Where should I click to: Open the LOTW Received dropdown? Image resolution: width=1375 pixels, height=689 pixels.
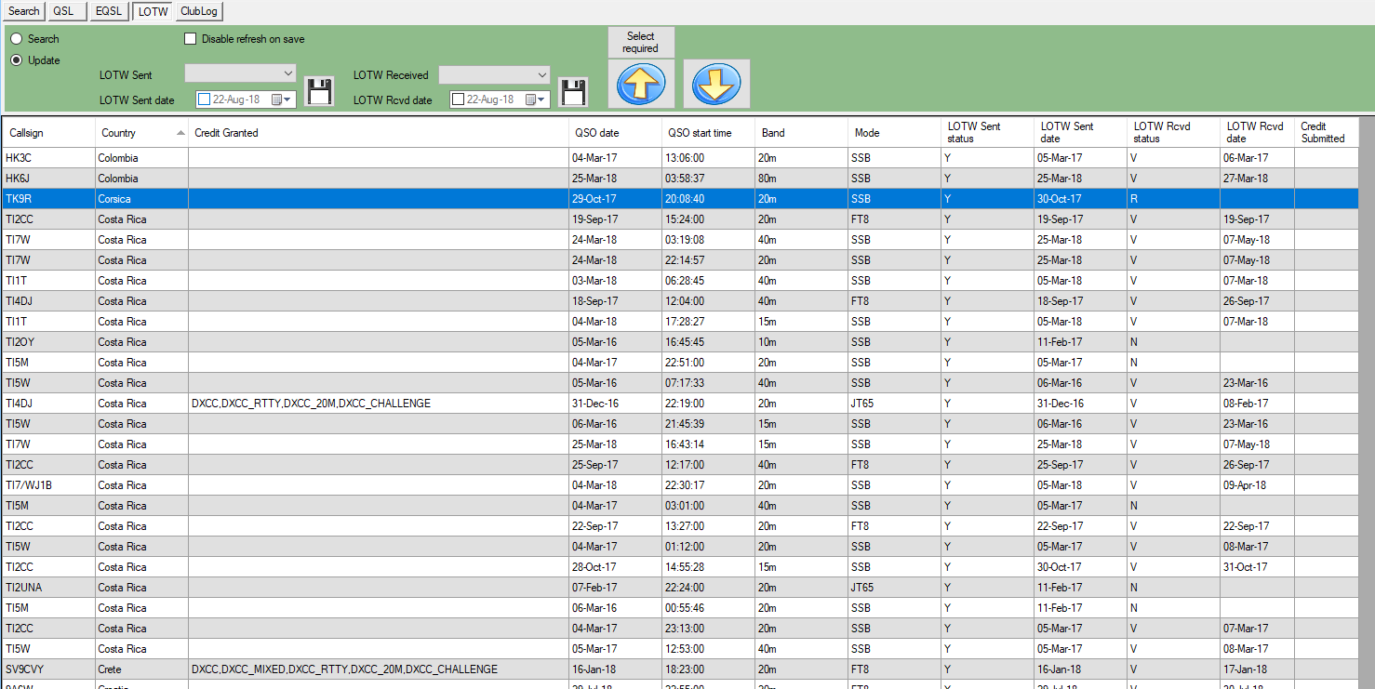coord(494,74)
